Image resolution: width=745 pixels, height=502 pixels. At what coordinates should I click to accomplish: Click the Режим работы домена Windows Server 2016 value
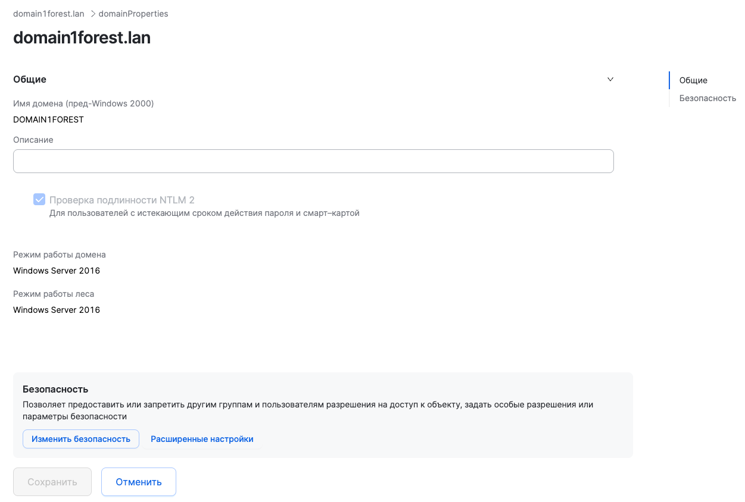point(56,270)
